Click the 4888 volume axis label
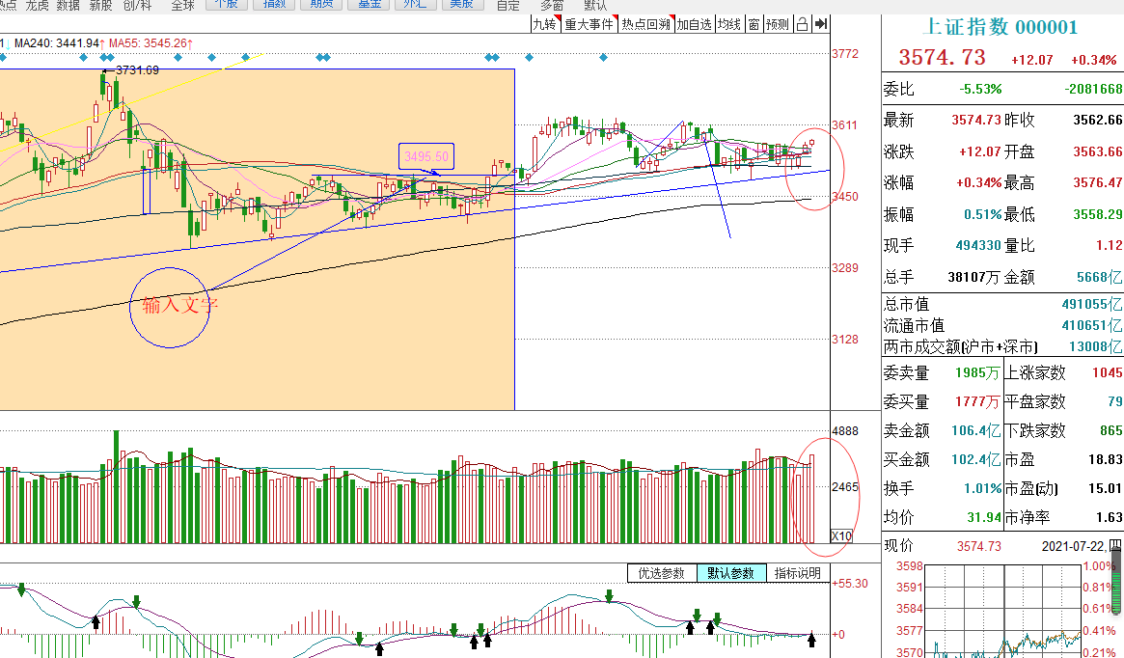Screen dimensions: 1124x658 pos(845,430)
